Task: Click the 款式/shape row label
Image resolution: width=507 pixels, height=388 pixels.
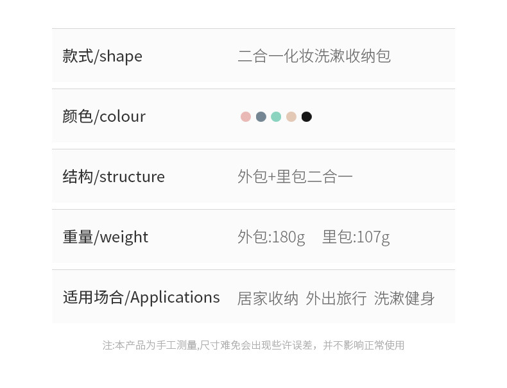Action: point(103,56)
